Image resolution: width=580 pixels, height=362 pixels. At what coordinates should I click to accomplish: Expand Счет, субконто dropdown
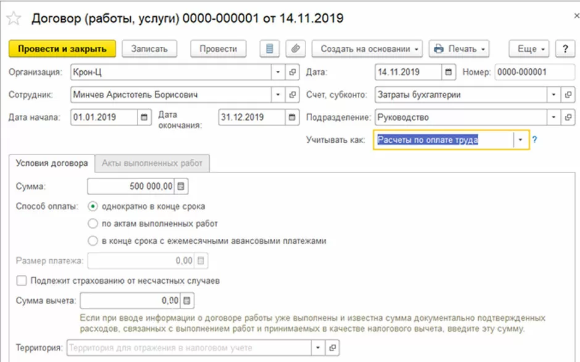(x=553, y=95)
